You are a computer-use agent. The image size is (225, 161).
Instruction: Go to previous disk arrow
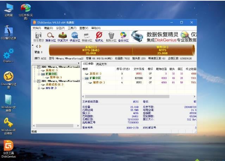pyautogui.click(x=37, y=46)
